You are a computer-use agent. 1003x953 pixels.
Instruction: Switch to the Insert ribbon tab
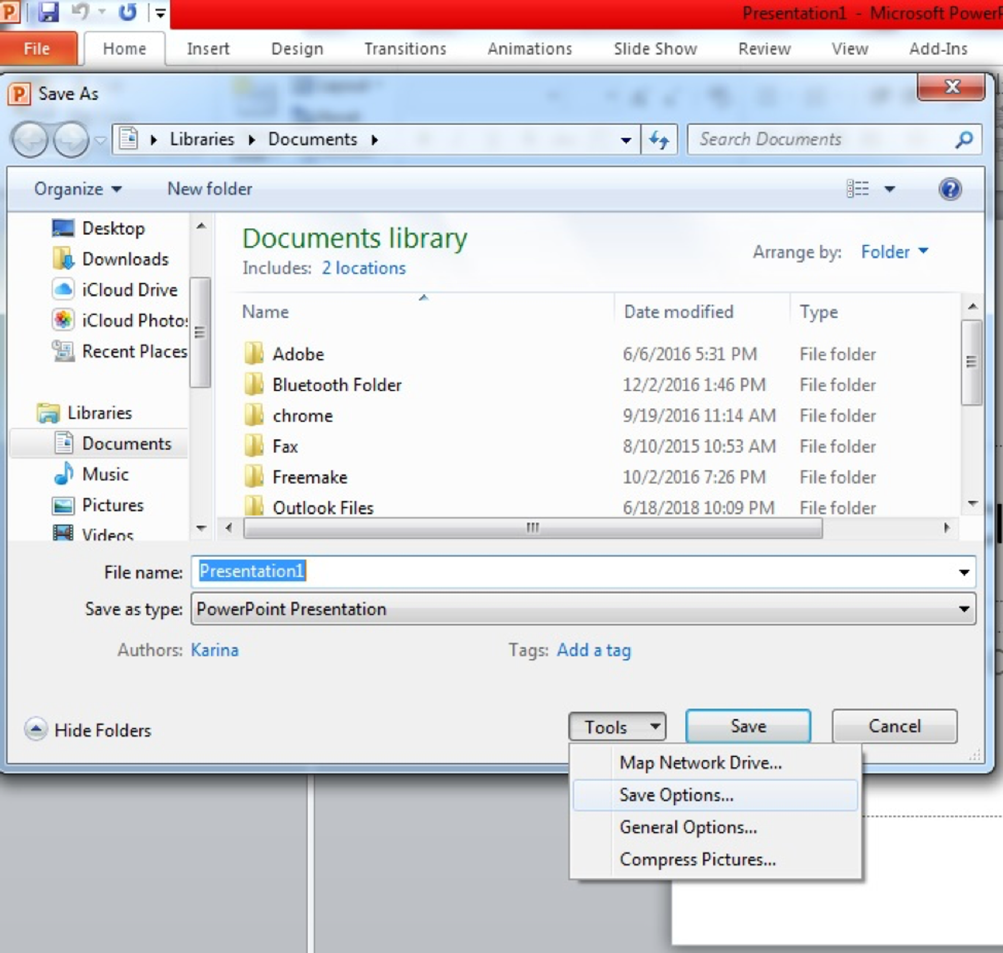tap(208, 49)
